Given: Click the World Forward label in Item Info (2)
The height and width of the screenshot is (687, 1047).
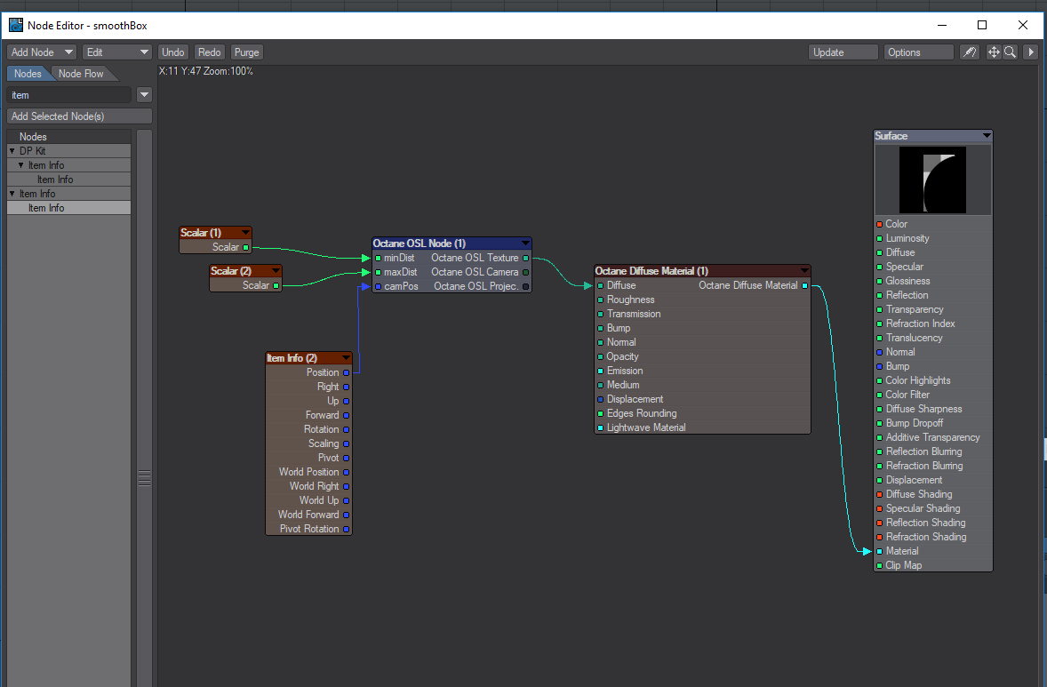Looking at the screenshot, I should coord(308,515).
